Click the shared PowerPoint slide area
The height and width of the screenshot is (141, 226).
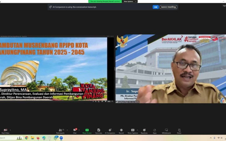point(54,69)
